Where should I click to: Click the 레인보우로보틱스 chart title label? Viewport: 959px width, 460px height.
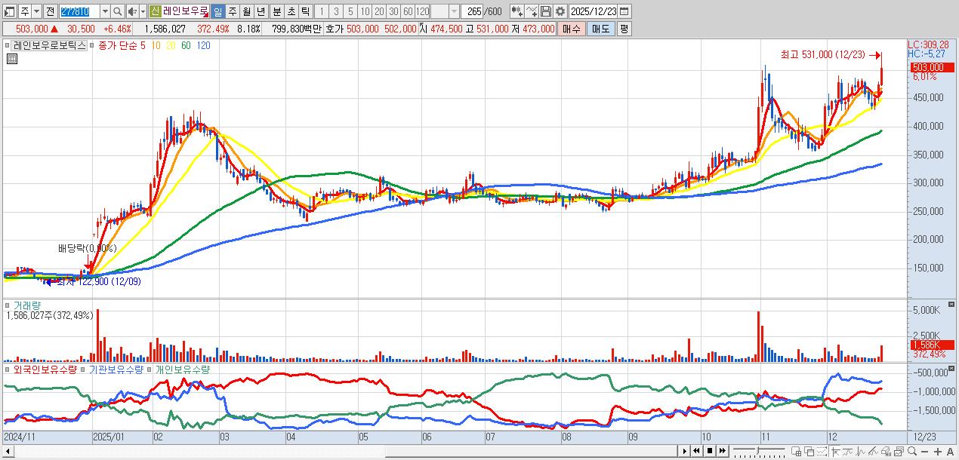(51, 45)
